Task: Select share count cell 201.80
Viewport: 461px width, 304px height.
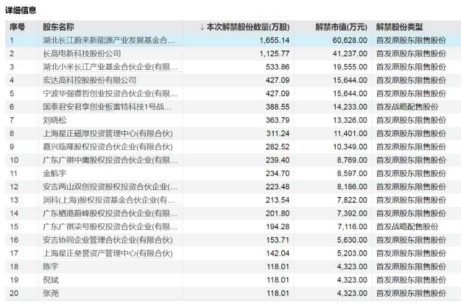Action: [x=277, y=213]
